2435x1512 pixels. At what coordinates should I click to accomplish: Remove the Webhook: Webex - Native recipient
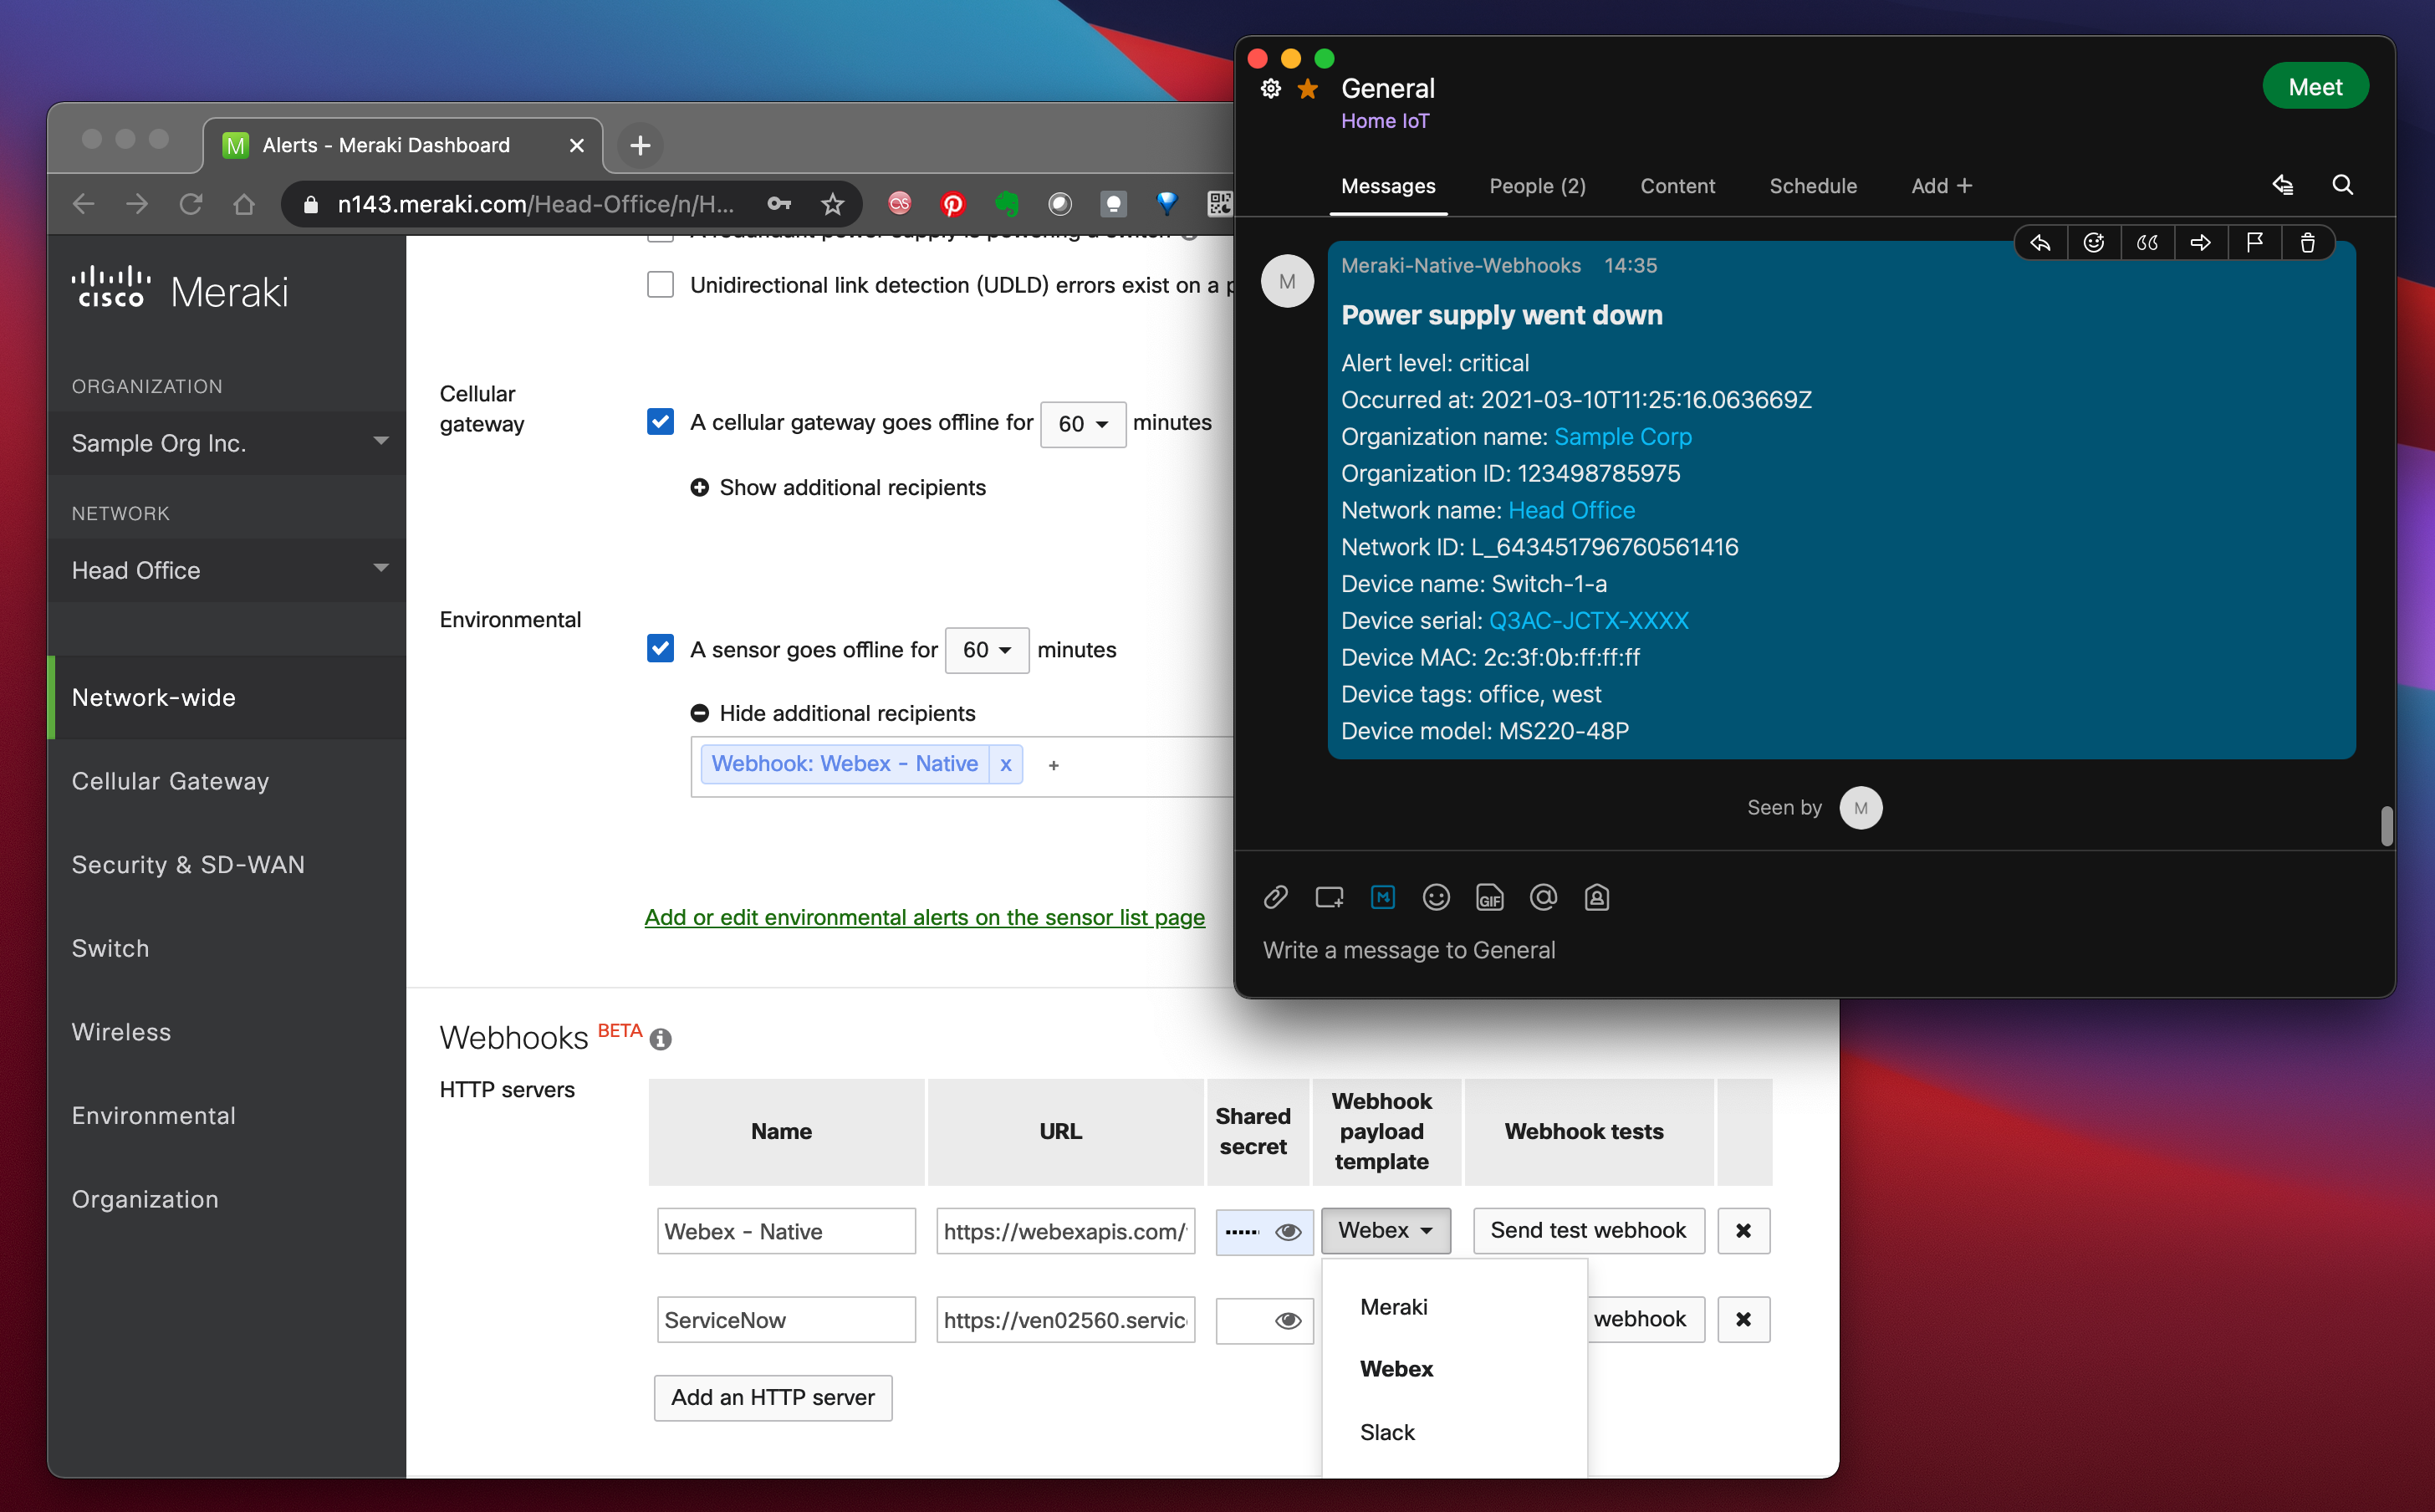click(x=1006, y=764)
